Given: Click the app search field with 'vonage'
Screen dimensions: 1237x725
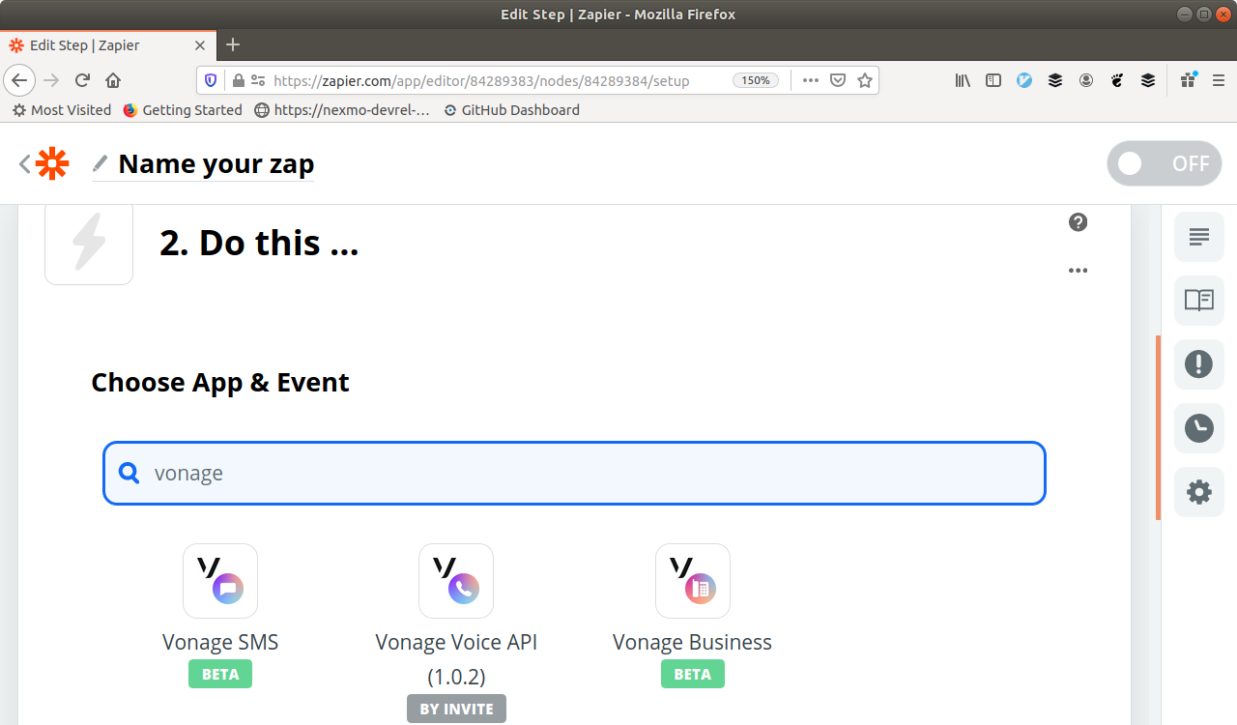Looking at the screenshot, I should (574, 473).
